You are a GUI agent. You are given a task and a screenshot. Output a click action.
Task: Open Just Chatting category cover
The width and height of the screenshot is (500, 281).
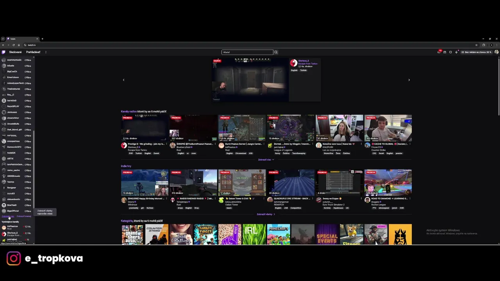(181, 234)
